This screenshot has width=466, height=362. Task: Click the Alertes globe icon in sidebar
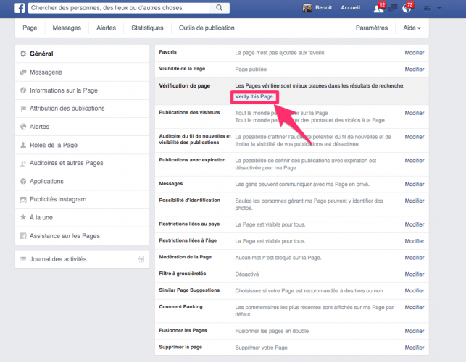tap(23, 127)
